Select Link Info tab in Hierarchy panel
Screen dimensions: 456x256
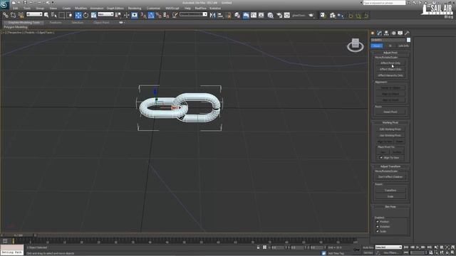403,46
